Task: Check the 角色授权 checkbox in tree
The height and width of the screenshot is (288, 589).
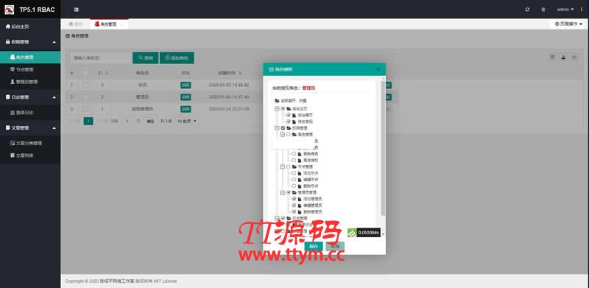Action: click(294, 160)
